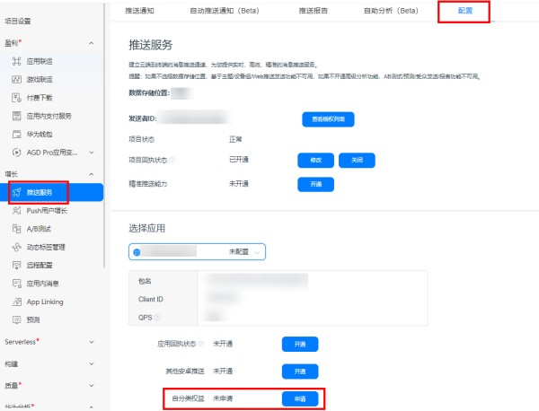539x411 pixels.
Task: Open App Linking via its icon
Action: click(x=16, y=302)
